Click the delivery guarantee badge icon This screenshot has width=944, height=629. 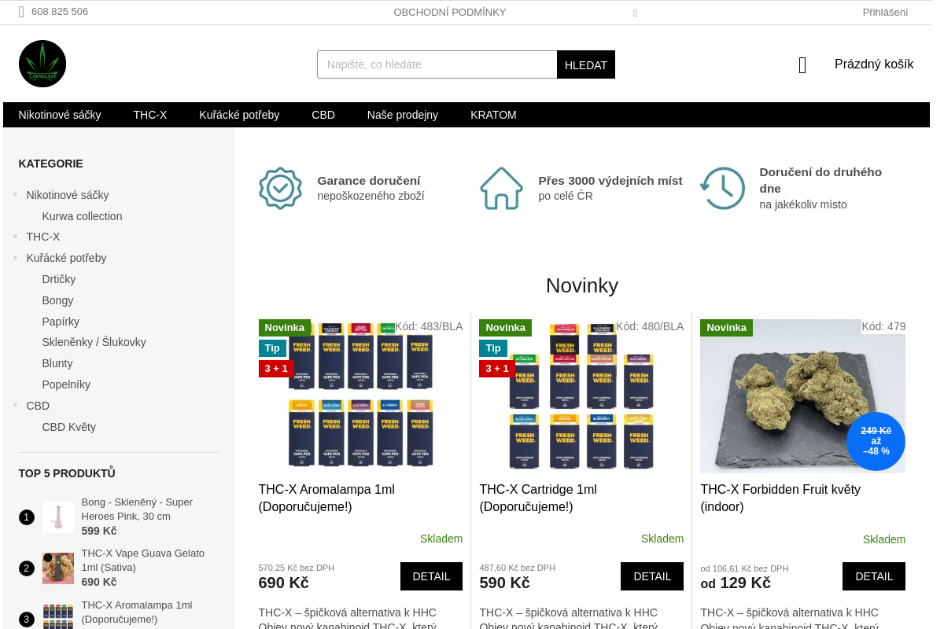coord(280,188)
